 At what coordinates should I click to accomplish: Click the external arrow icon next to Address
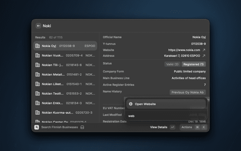pyautogui.click(x=204, y=56)
